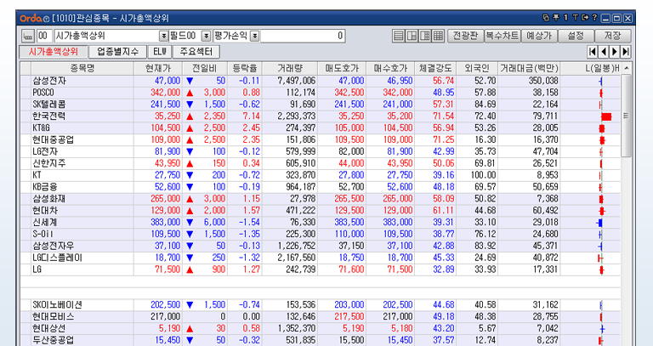The width and height of the screenshot is (653, 346).
Task: Switch to the 주요섹터 tab
Action: click(196, 52)
